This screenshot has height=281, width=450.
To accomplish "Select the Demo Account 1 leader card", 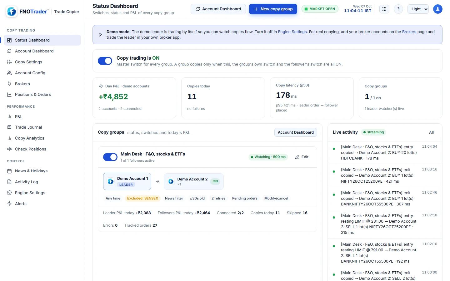I will coord(127,181).
